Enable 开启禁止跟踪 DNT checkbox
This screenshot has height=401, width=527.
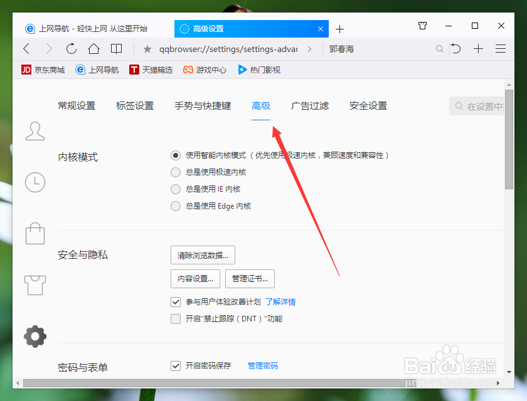pyautogui.click(x=176, y=319)
